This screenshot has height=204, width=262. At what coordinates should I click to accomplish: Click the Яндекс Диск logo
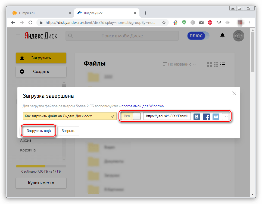(x=41, y=36)
